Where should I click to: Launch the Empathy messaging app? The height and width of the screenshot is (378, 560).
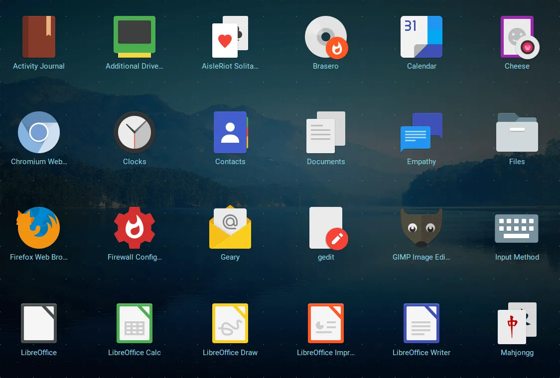(x=421, y=132)
